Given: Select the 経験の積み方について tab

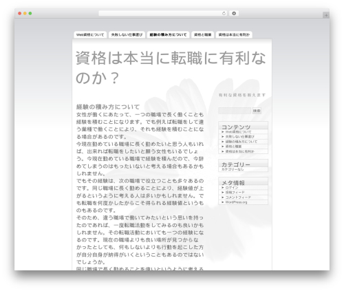Looking at the screenshot, I should tap(168, 35).
